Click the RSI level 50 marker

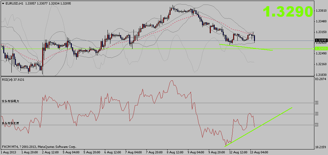[x=317, y=114]
